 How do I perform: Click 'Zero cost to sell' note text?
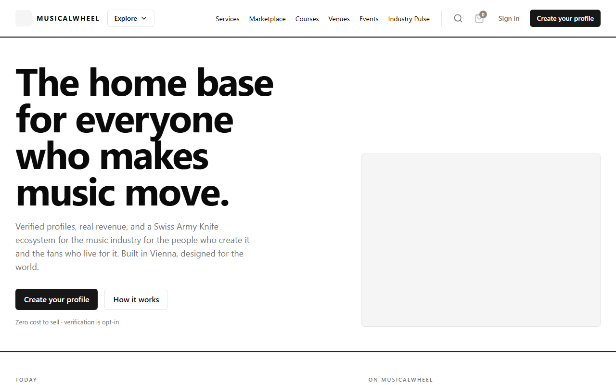click(x=67, y=322)
